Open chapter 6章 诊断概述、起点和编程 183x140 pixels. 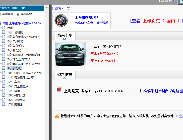(24, 55)
